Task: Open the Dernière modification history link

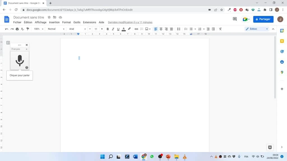Action: pyautogui.click(x=130, y=22)
